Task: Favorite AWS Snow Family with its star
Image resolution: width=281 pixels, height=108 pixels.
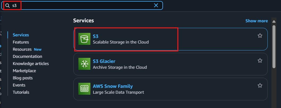Action: pos(260,85)
